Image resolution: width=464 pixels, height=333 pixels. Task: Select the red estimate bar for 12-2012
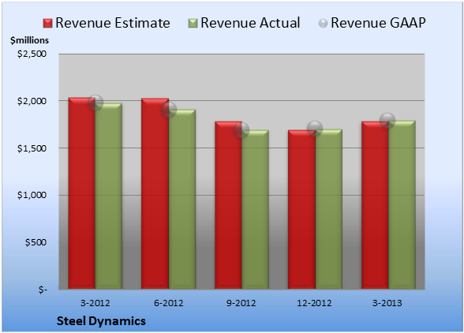pos(301,210)
